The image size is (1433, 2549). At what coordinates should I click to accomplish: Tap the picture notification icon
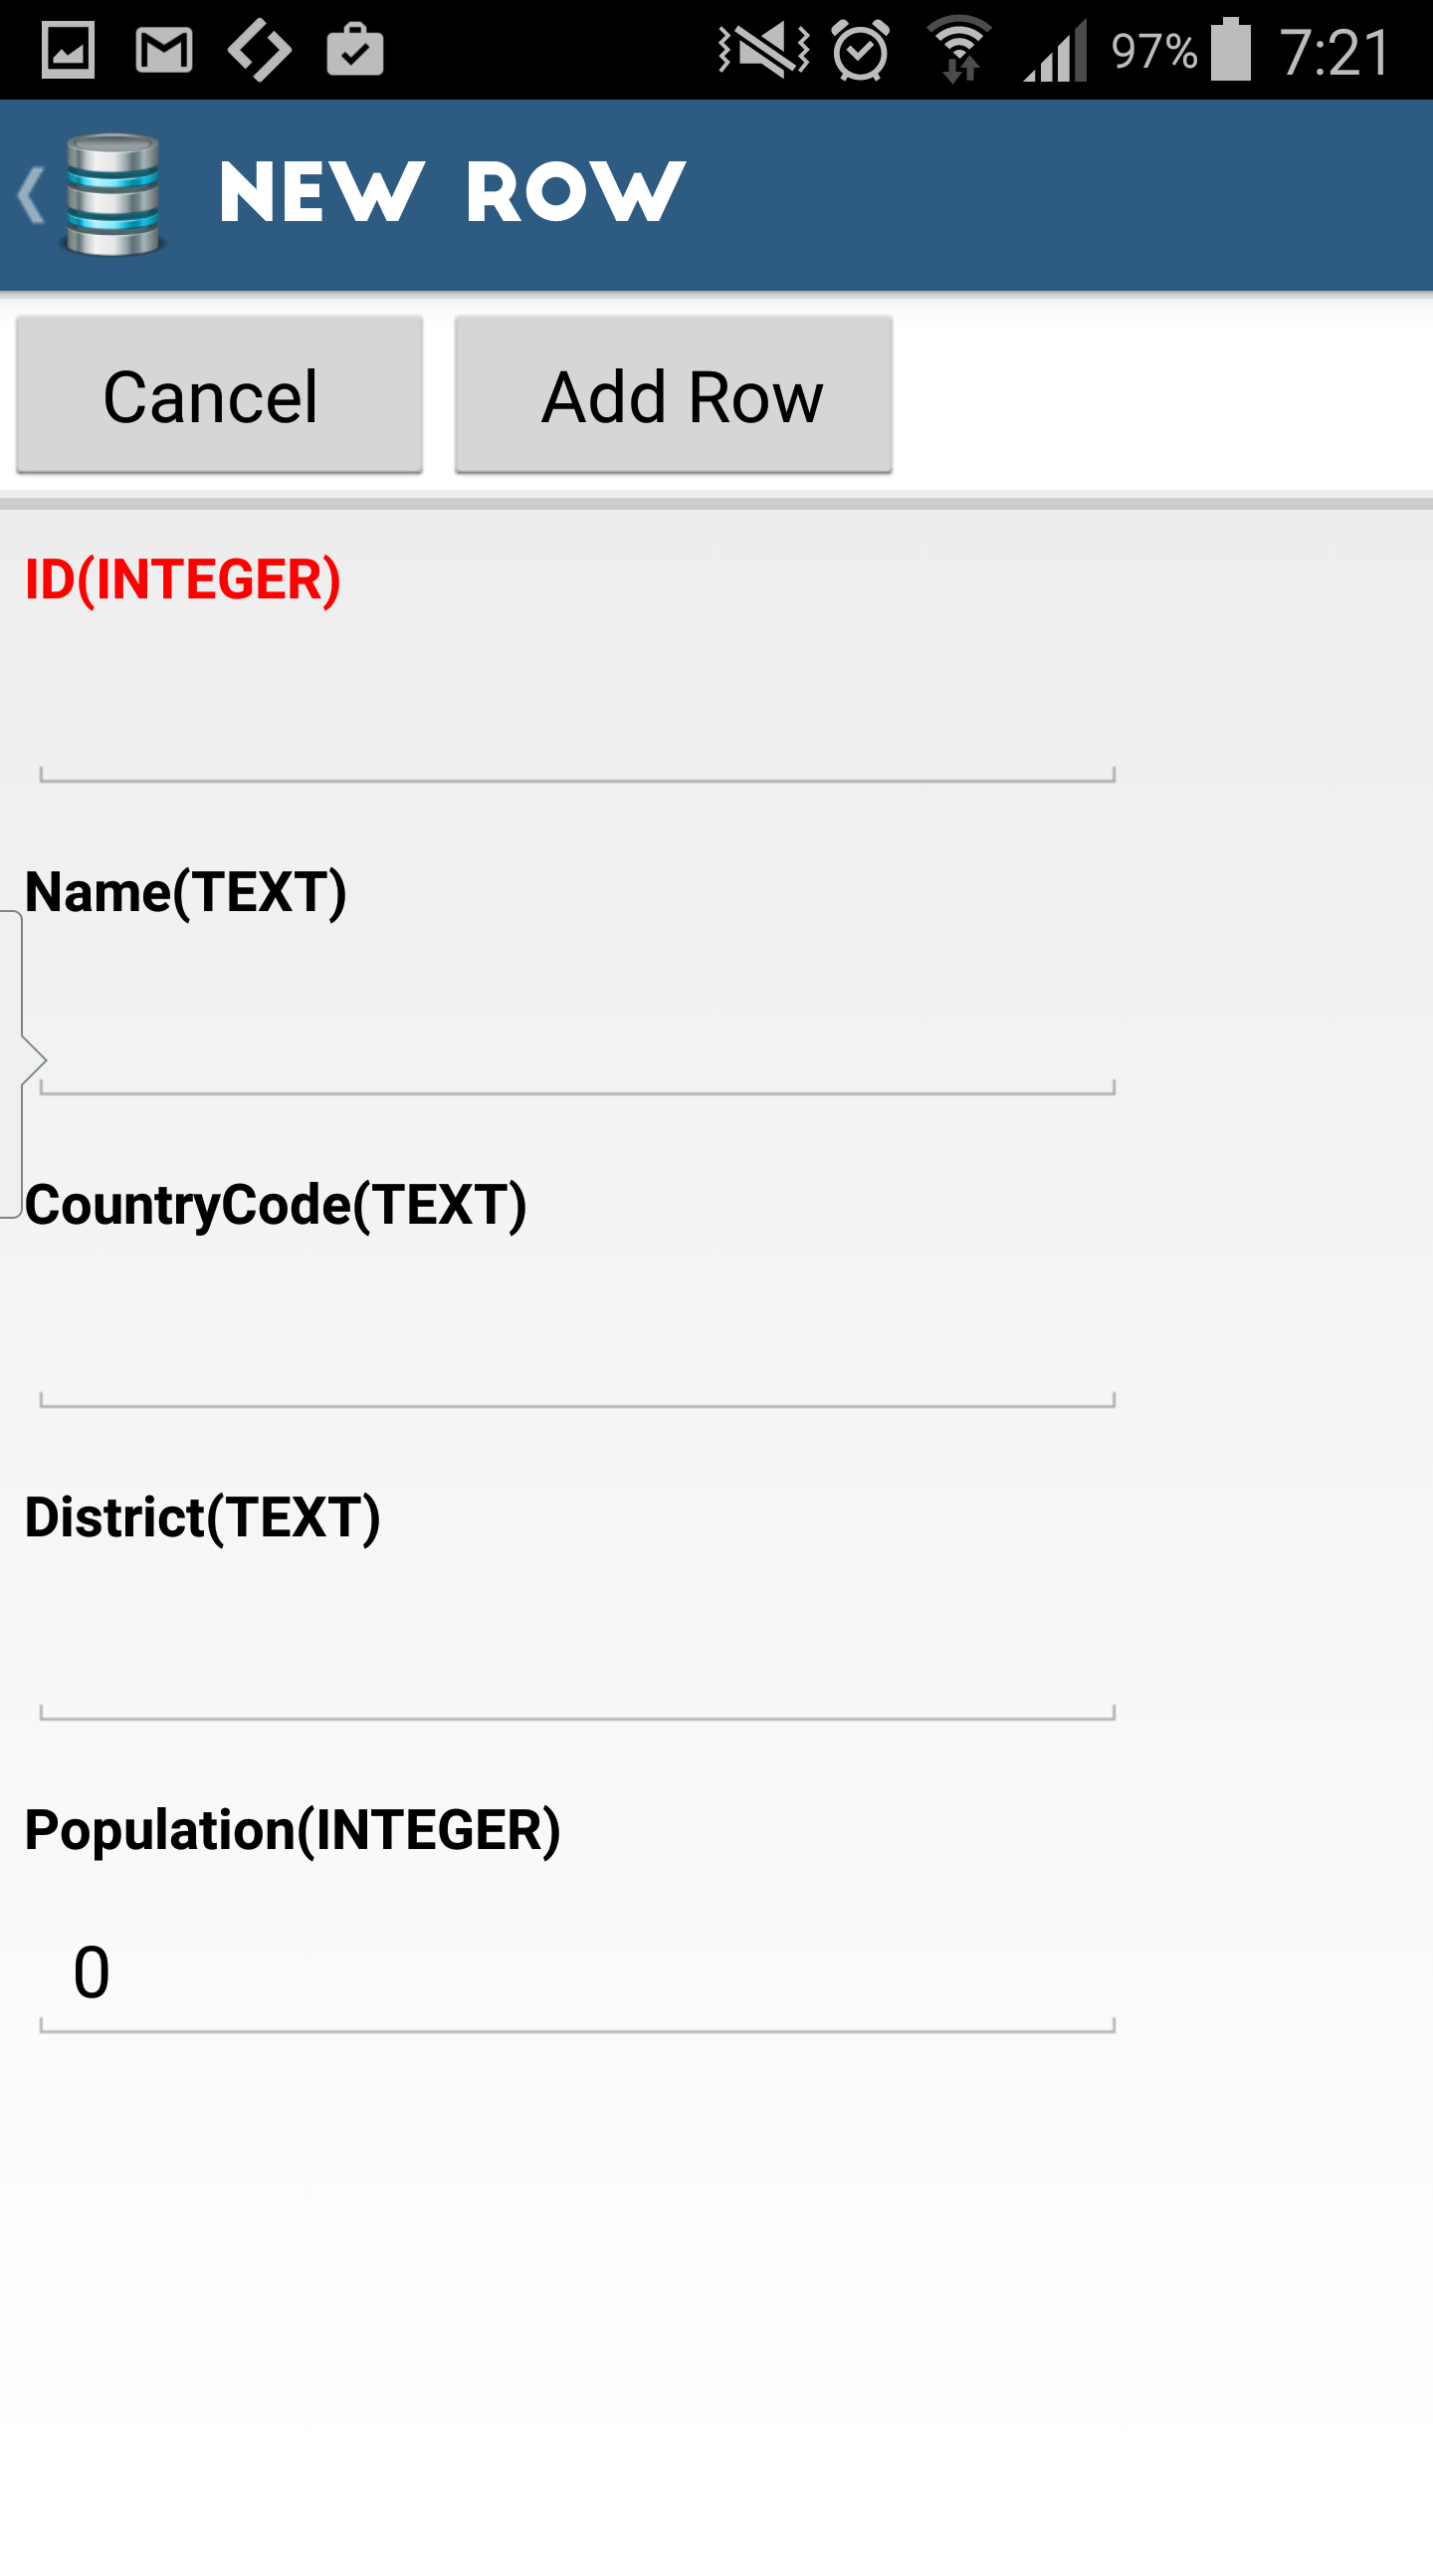tap(68, 50)
